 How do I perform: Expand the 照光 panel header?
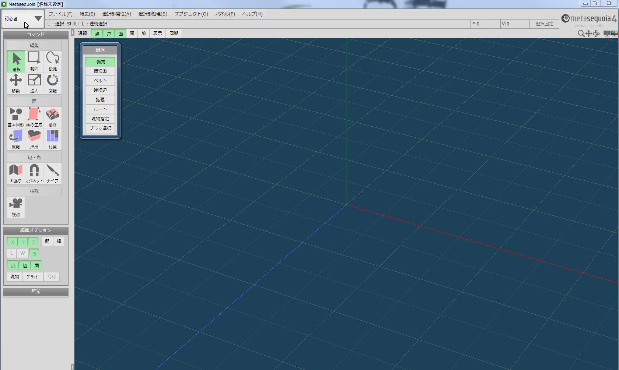pyautogui.click(x=36, y=292)
